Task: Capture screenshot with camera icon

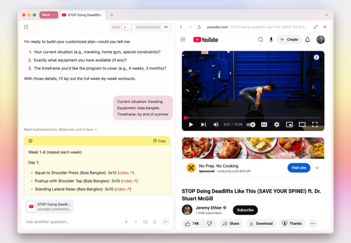Action: [x=145, y=222]
